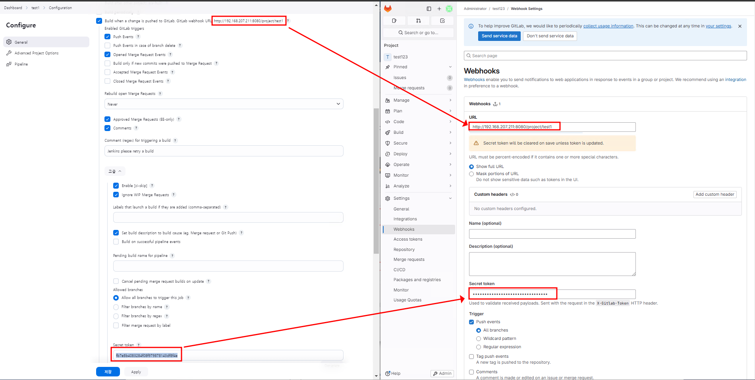Toggle Opened Merge Request Events checkbox

107,54
